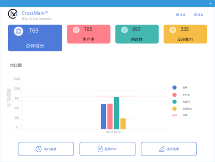Toggle the blue 整体 legend dot
The image size is (215, 162).
tap(175, 87)
